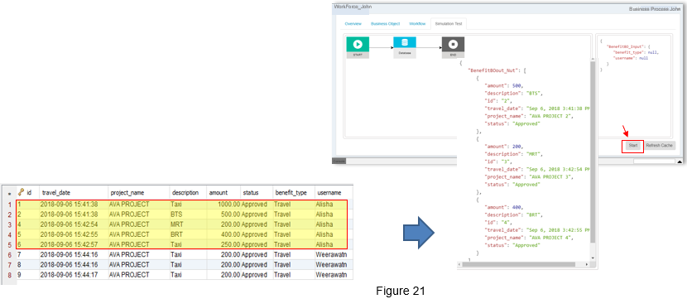Switch to the Business Object tab
Viewport: 687px width, 299px height.
point(385,24)
